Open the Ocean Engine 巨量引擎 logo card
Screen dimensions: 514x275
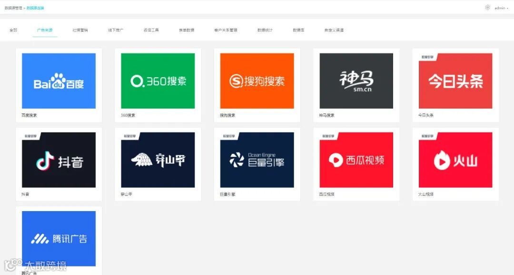coord(257,160)
